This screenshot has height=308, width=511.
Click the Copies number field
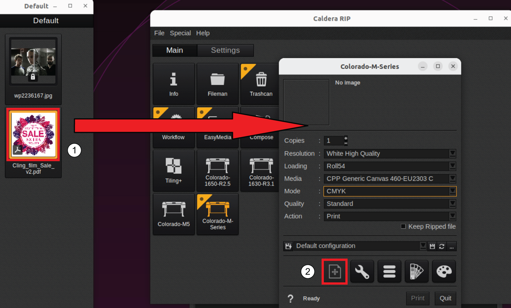click(334, 141)
